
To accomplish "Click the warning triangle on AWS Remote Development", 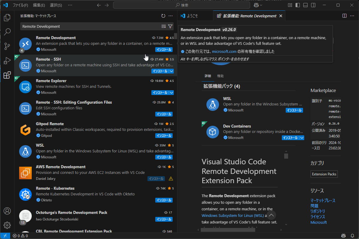I will 171,179.
